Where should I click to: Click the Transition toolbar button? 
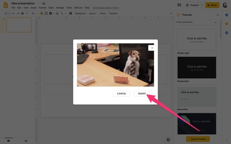point(113,13)
